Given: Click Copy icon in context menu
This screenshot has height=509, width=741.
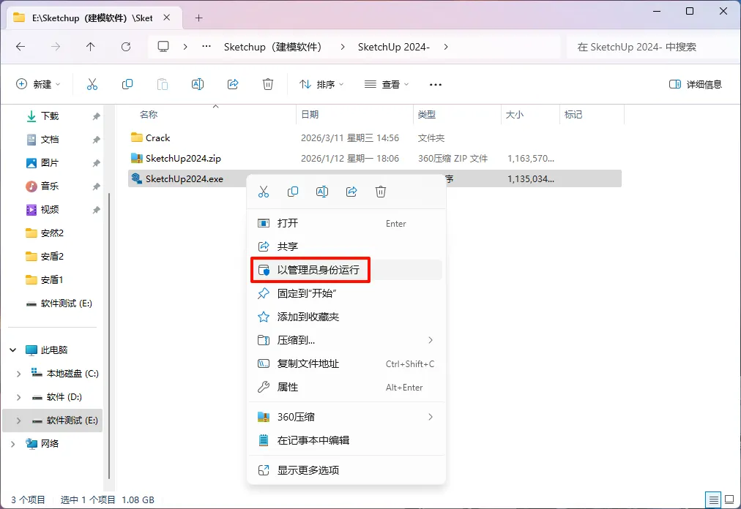Looking at the screenshot, I should coord(293,192).
